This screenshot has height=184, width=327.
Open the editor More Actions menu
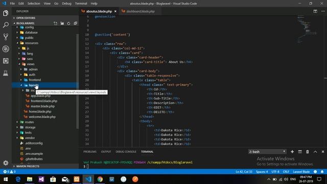(323, 11)
